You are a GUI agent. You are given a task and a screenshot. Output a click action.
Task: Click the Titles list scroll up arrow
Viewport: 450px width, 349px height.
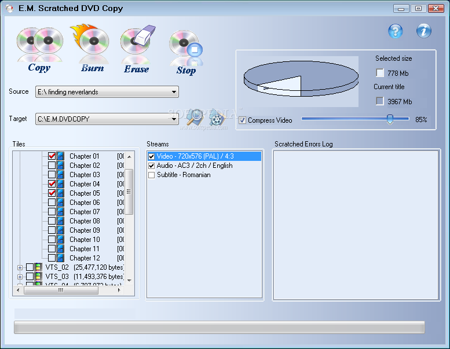point(129,157)
